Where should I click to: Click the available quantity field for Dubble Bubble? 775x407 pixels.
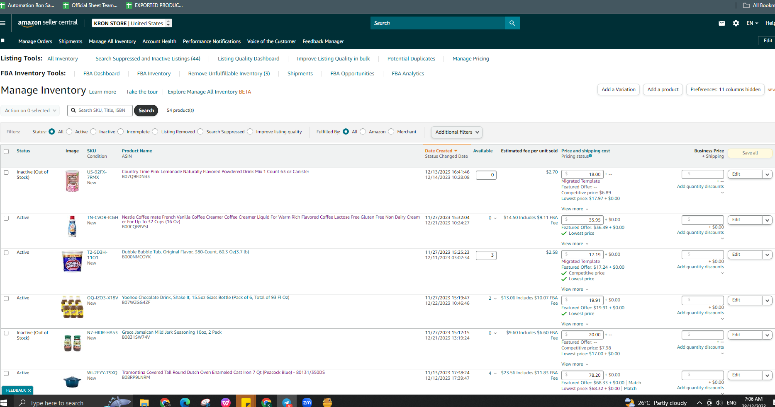coord(486,255)
